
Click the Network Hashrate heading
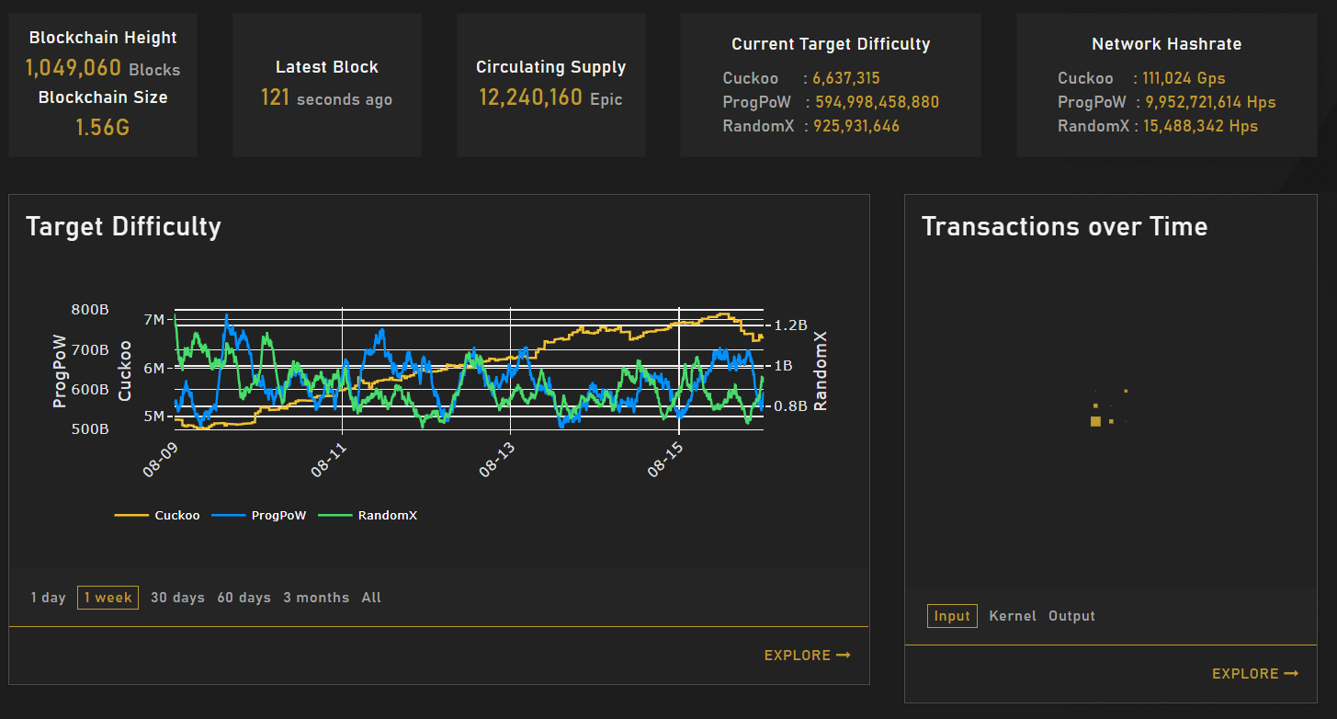(1166, 44)
